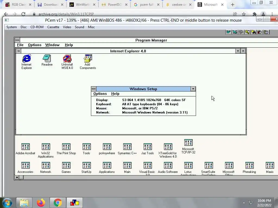The width and height of the screenshot is (278, 208).
Task: Open PCem Disc menu
Action: point(24,27)
